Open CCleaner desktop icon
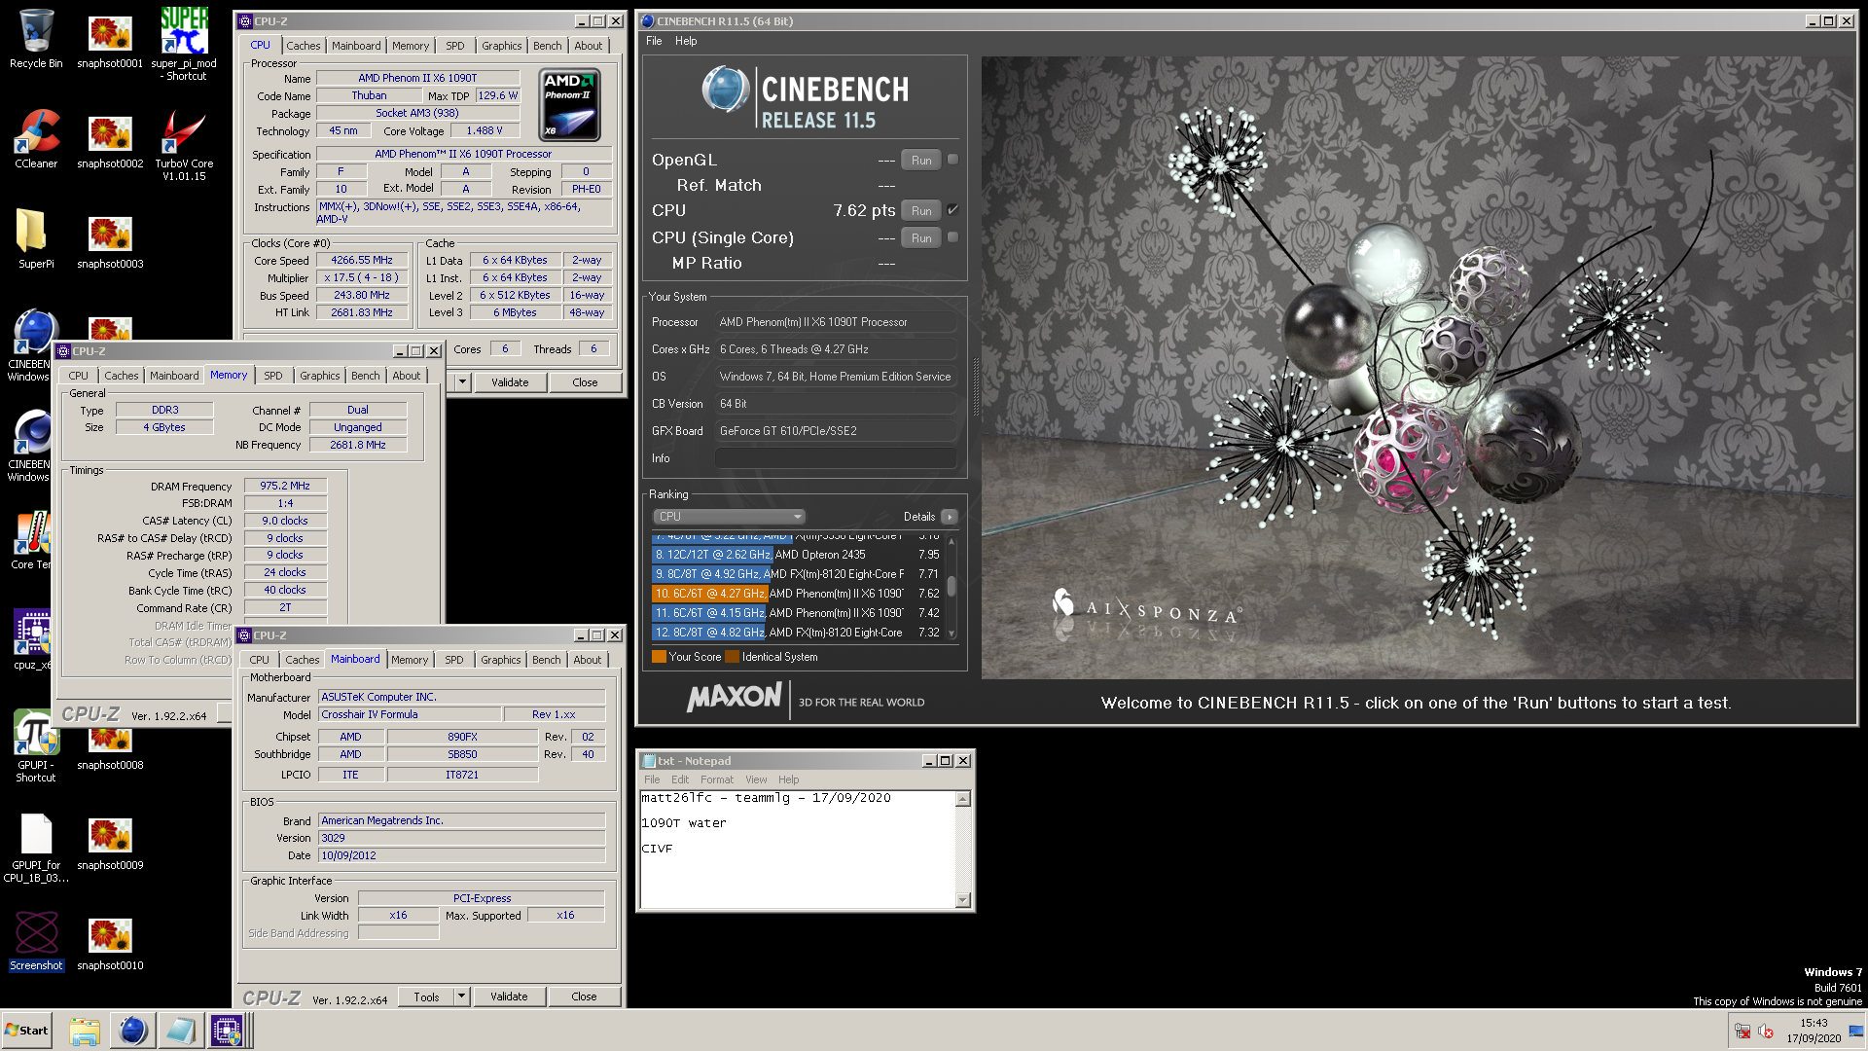 (35, 139)
